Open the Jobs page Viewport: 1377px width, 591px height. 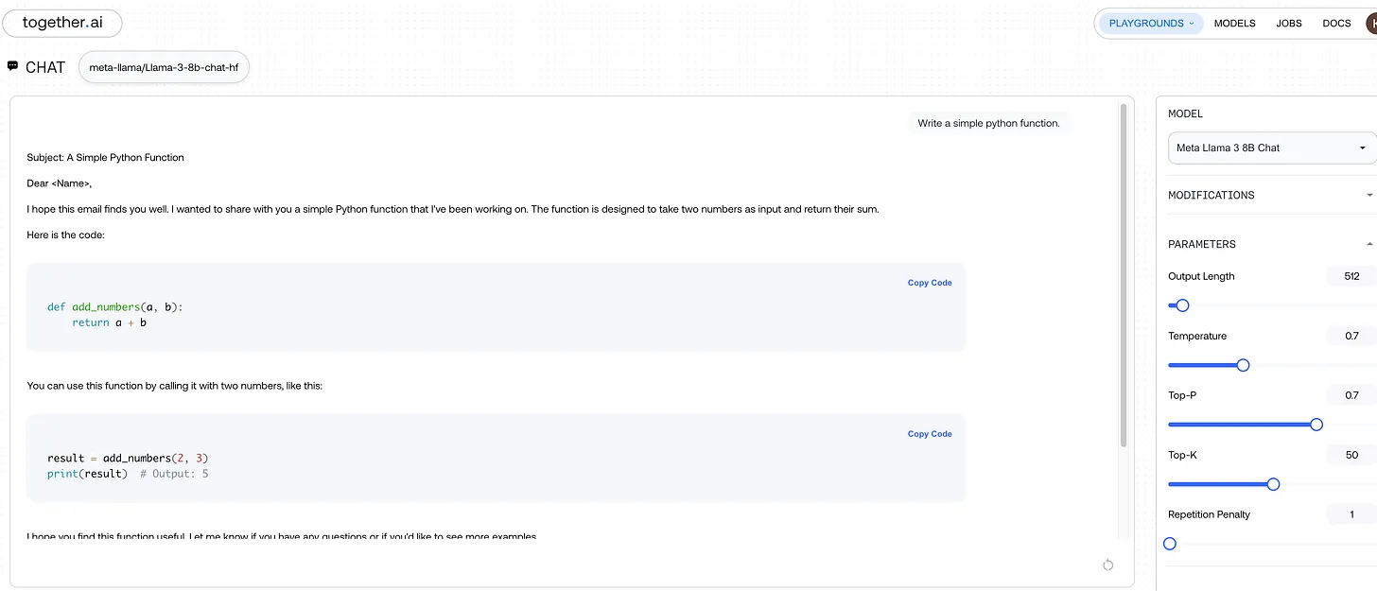point(1288,24)
